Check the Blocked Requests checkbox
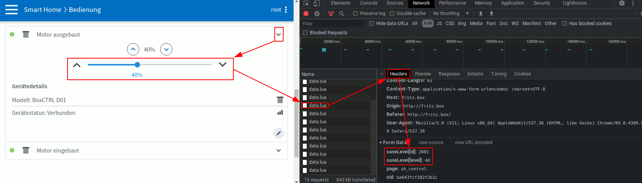The width and height of the screenshot is (642, 183). point(305,33)
